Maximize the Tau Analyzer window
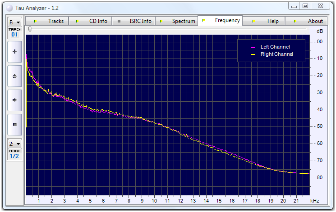336x212 pixels. point(305,6)
